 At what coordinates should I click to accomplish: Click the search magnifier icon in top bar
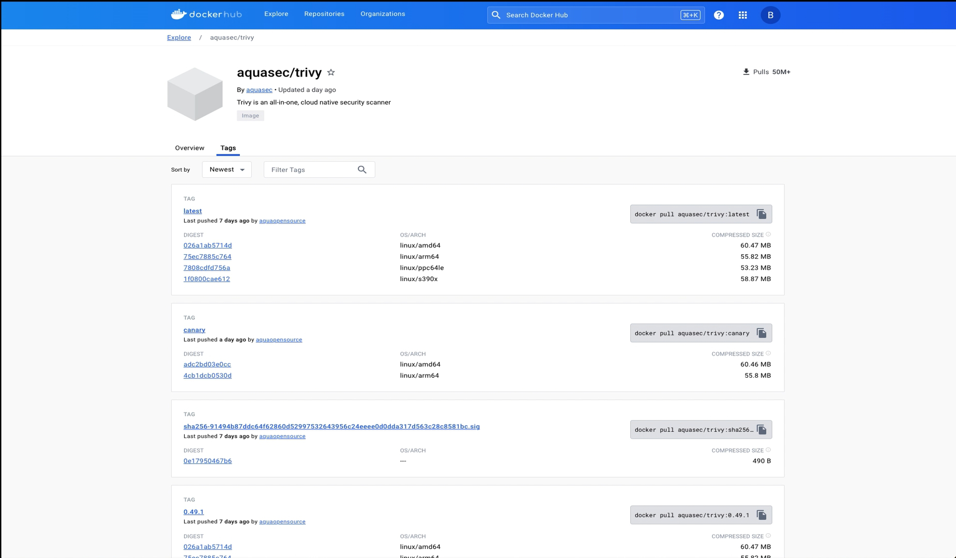coord(496,15)
